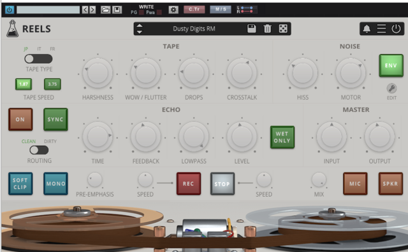Click the Crosstalk knob
408x252 pixels.
coord(242,73)
